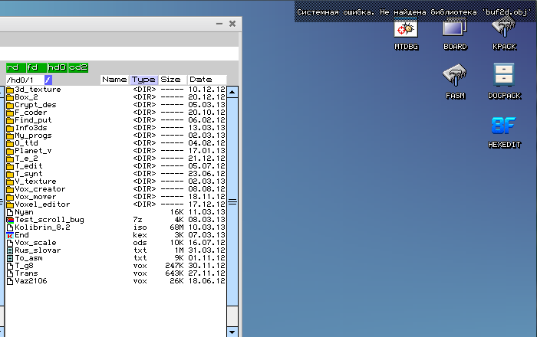Open the Voxel_editor folder
The image size is (537, 337).
pos(42,204)
